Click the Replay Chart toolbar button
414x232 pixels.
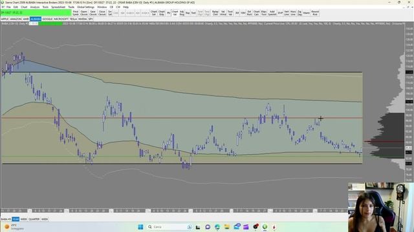215,13
